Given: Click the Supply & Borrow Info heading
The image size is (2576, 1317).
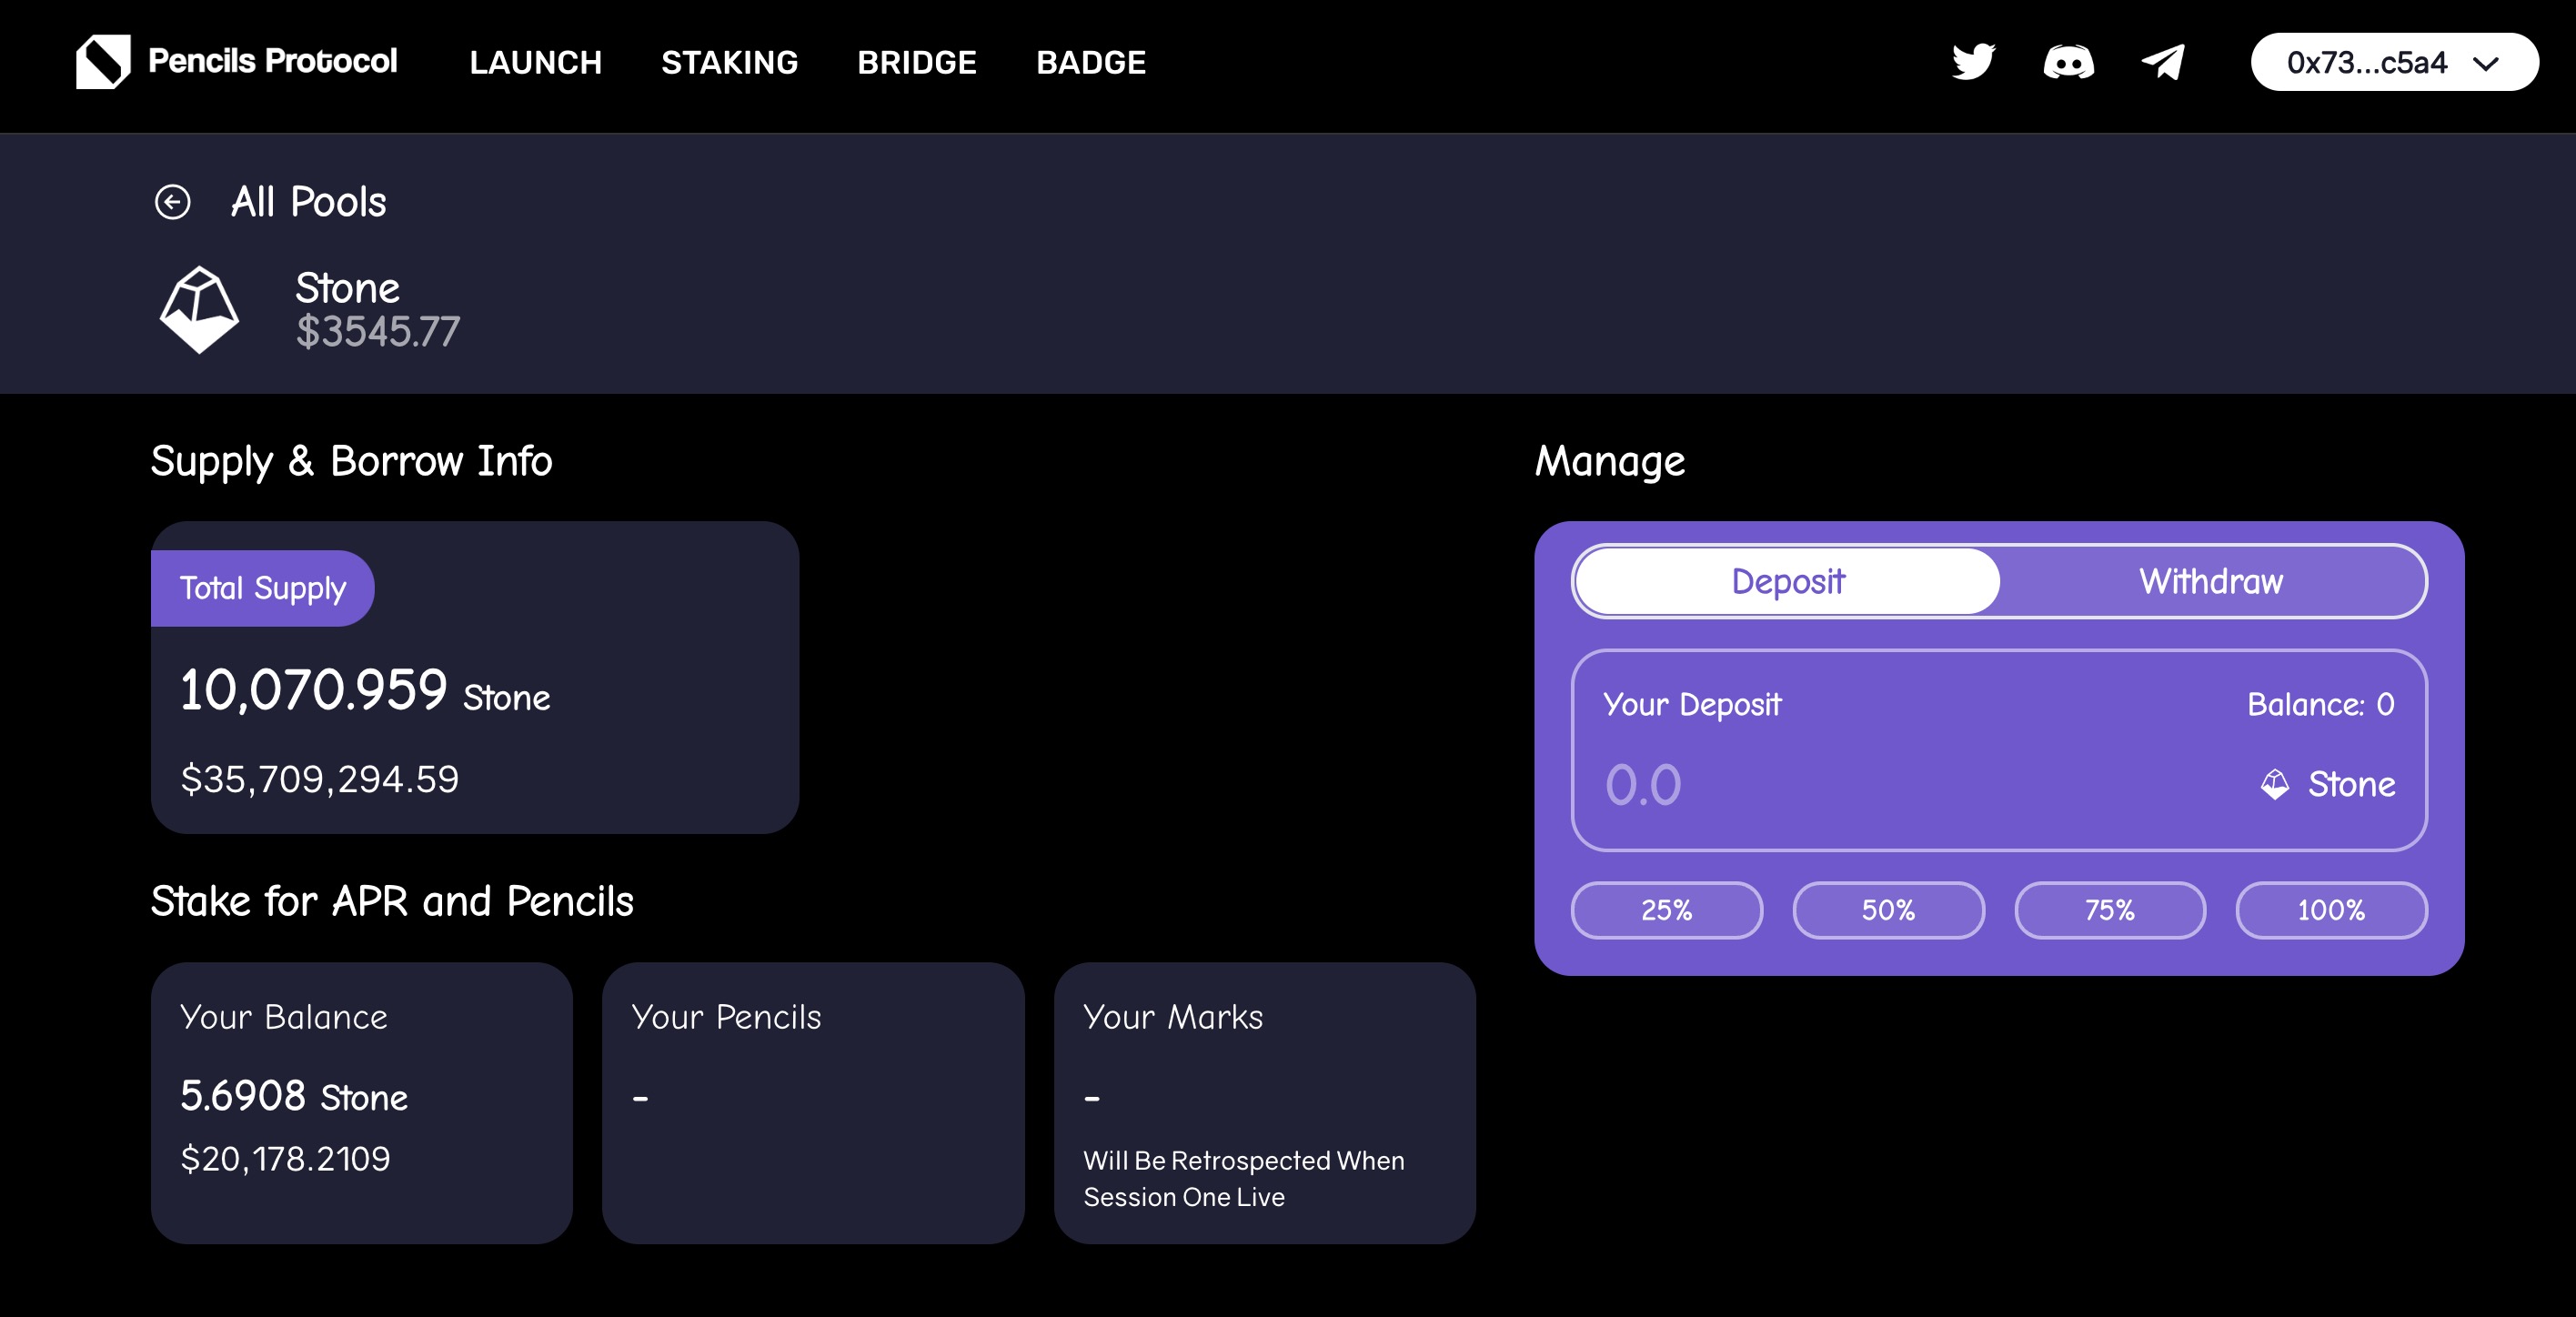Looking at the screenshot, I should point(351,462).
